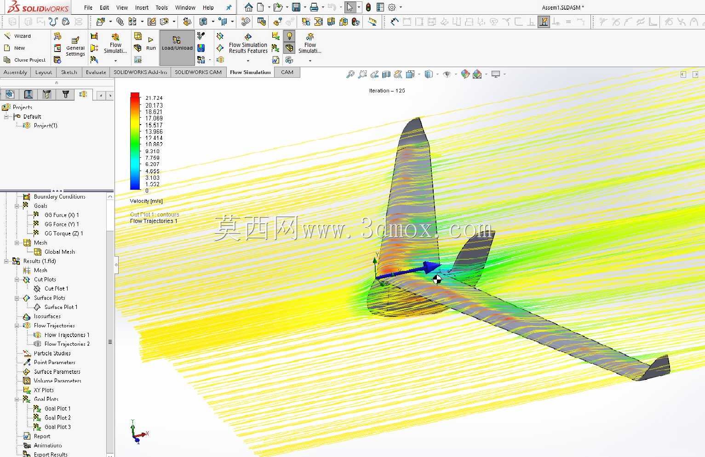Select the Global Mesh tree item
705x457 pixels.
point(59,252)
